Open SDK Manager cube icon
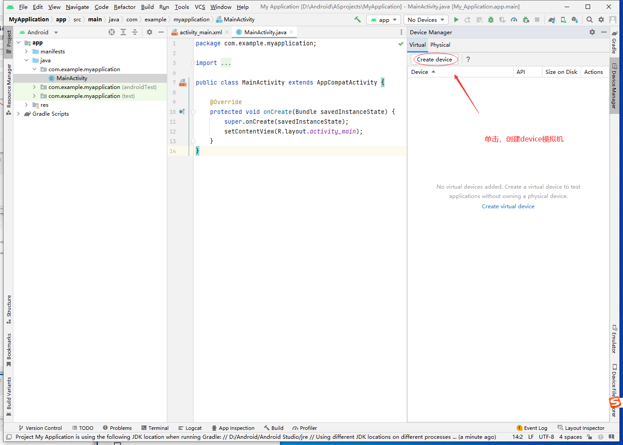 [575, 20]
